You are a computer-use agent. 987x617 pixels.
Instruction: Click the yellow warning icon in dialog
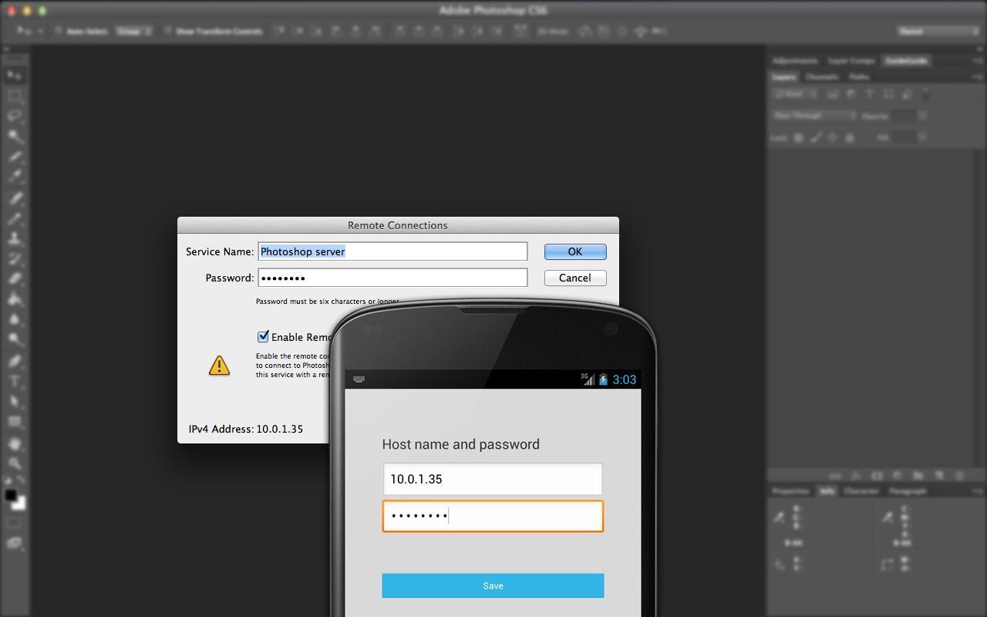tap(219, 366)
